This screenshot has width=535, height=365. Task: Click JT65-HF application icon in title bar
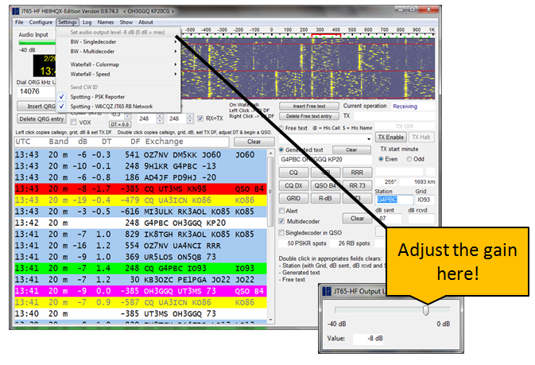pyautogui.click(x=16, y=11)
